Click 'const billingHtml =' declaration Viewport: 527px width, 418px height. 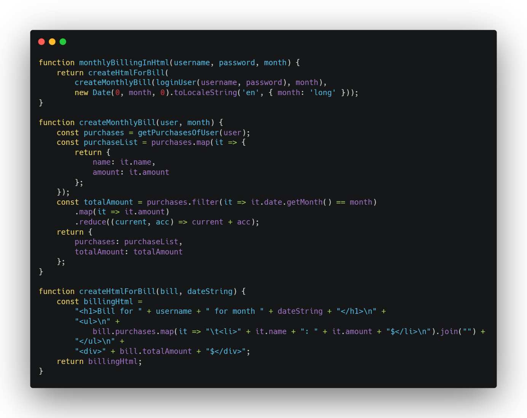[99, 302]
